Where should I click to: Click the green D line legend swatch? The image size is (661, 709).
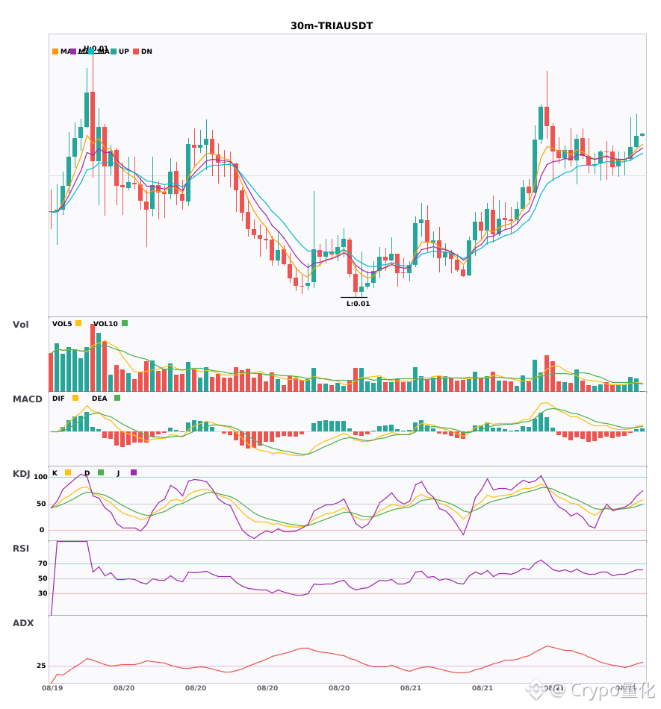[101, 472]
